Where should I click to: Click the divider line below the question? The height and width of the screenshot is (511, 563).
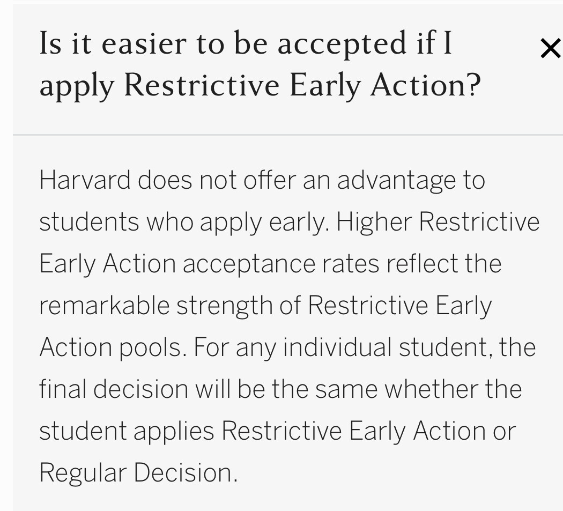pos(288,135)
